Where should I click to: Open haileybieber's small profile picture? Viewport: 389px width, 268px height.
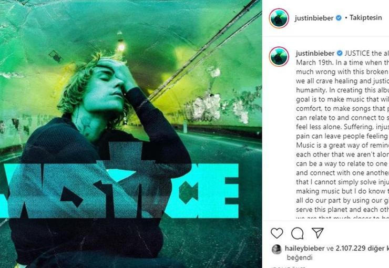tap(277, 249)
